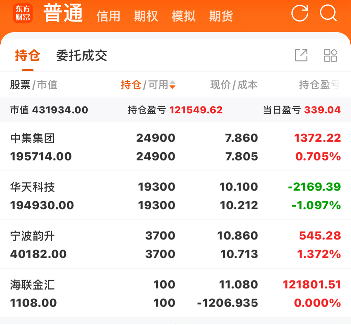
Task: Tap 当日盈亏 339.04 value
Action: [322, 110]
